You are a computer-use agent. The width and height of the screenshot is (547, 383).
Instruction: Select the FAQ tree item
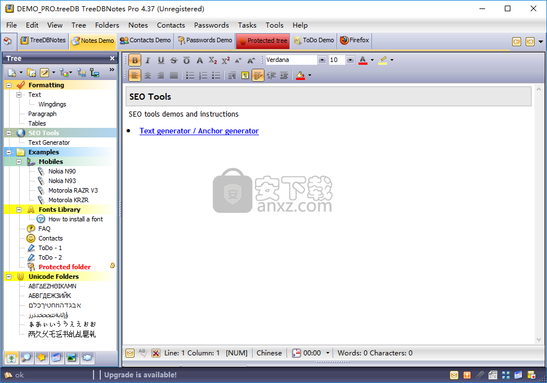tap(44, 229)
